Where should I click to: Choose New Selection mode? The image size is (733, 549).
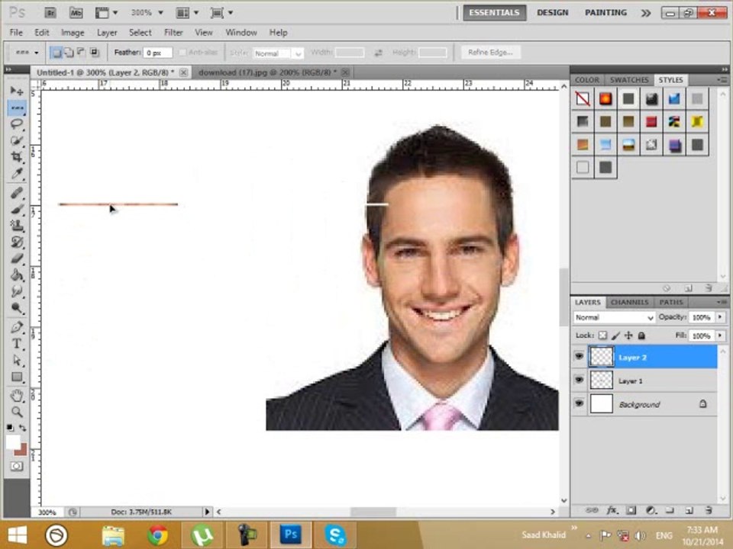[56, 53]
